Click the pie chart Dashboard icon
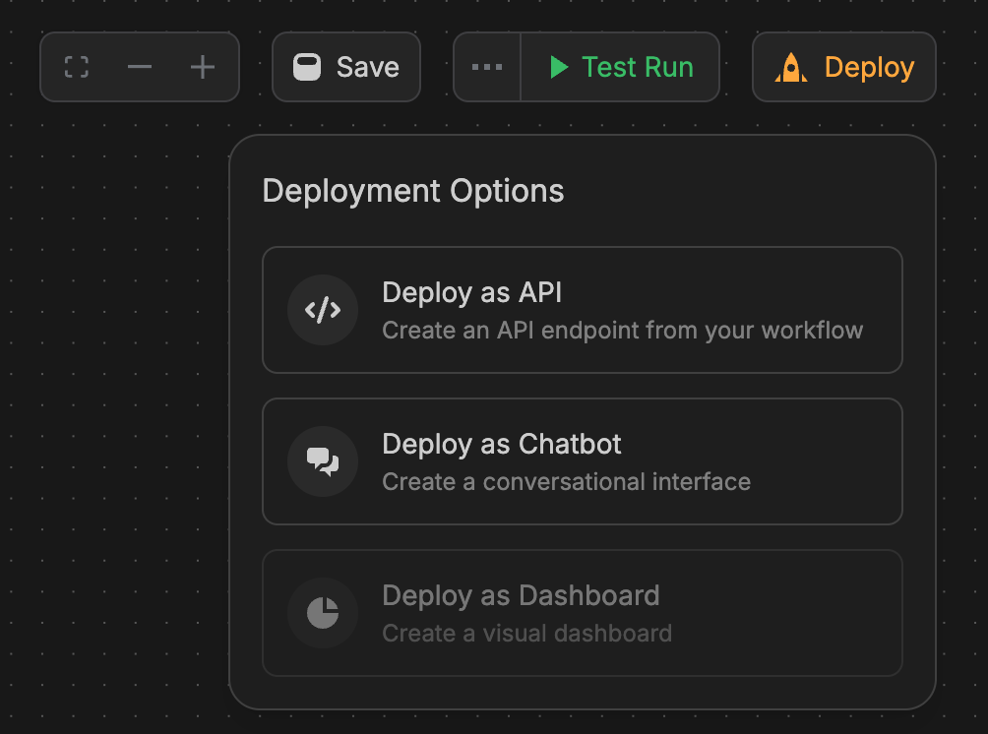Viewport: 988px width, 734px height. [323, 613]
